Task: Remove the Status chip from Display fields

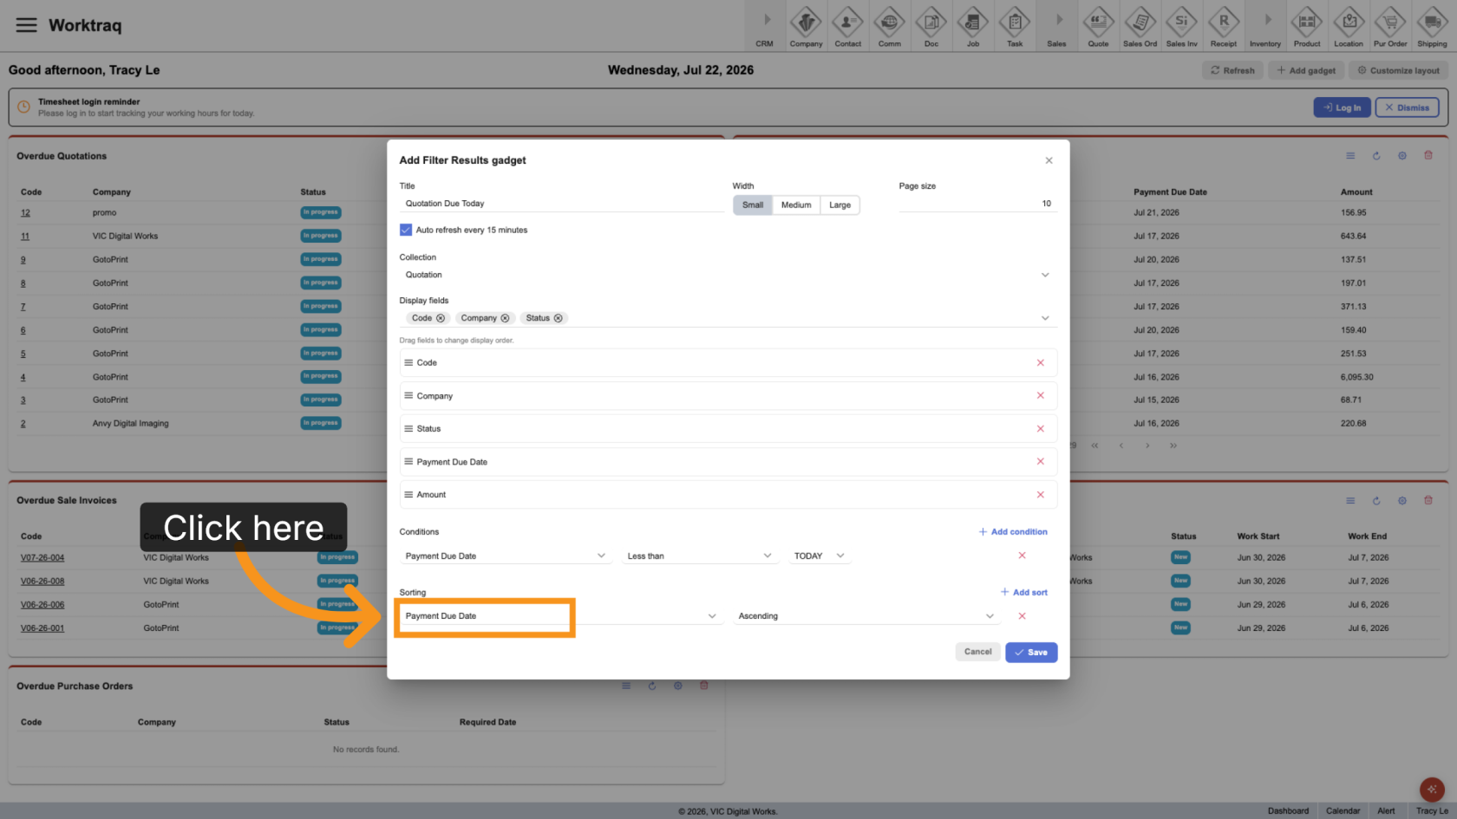Action: click(x=558, y=318)
